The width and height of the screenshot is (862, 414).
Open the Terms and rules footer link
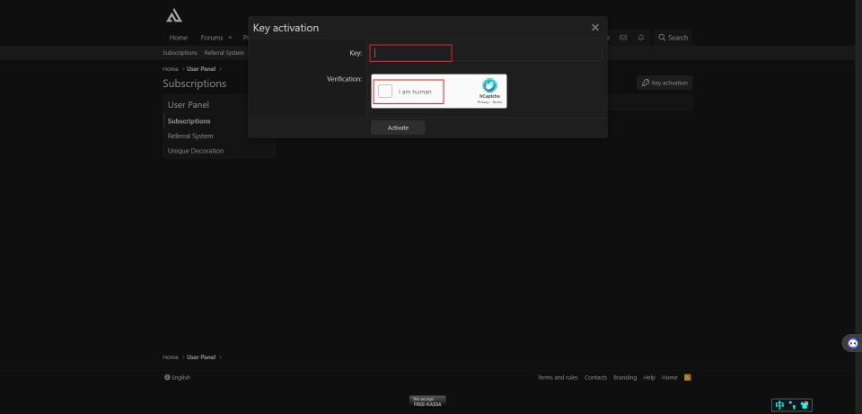coord(558,377)
